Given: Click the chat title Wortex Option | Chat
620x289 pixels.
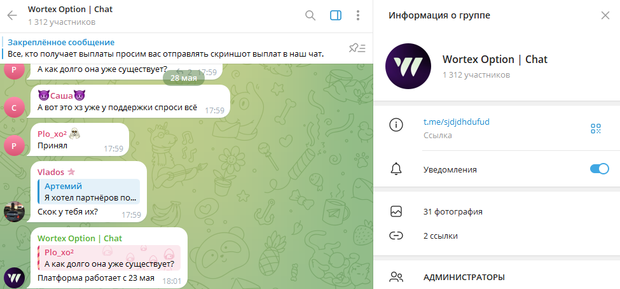Looking at the screenshot, I should [x=71, y=10].
